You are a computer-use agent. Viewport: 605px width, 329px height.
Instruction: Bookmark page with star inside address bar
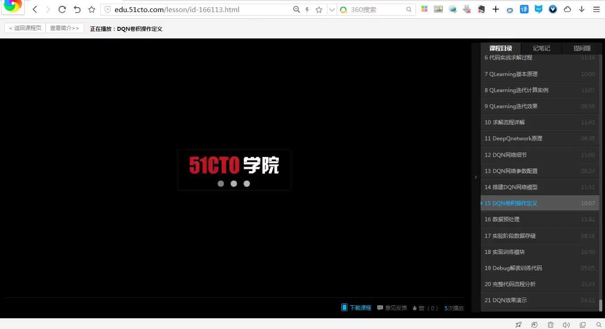click(x=319, y=9)
